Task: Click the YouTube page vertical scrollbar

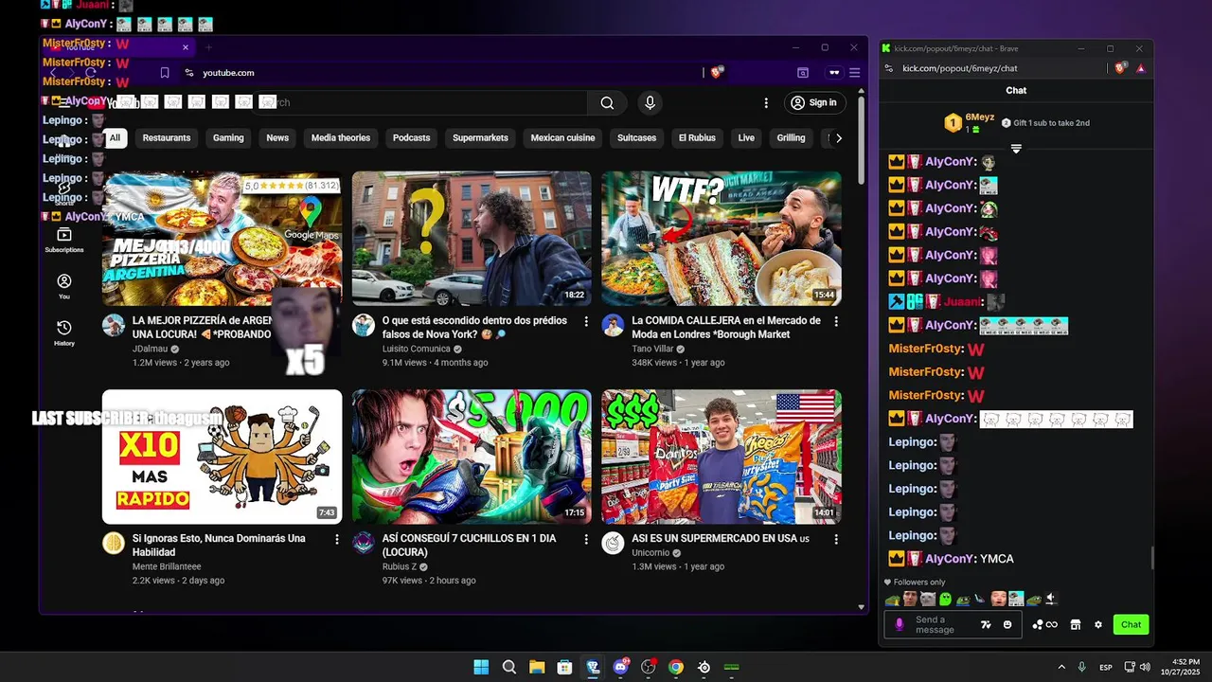Action: pyautogui.click(x=861, y=140)
